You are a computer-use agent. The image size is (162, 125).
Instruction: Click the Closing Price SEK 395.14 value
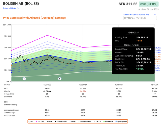(142, 38)
